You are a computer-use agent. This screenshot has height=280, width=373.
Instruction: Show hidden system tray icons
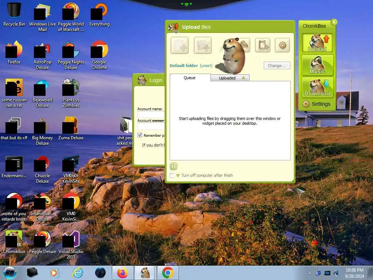click(x=310, y=273)
